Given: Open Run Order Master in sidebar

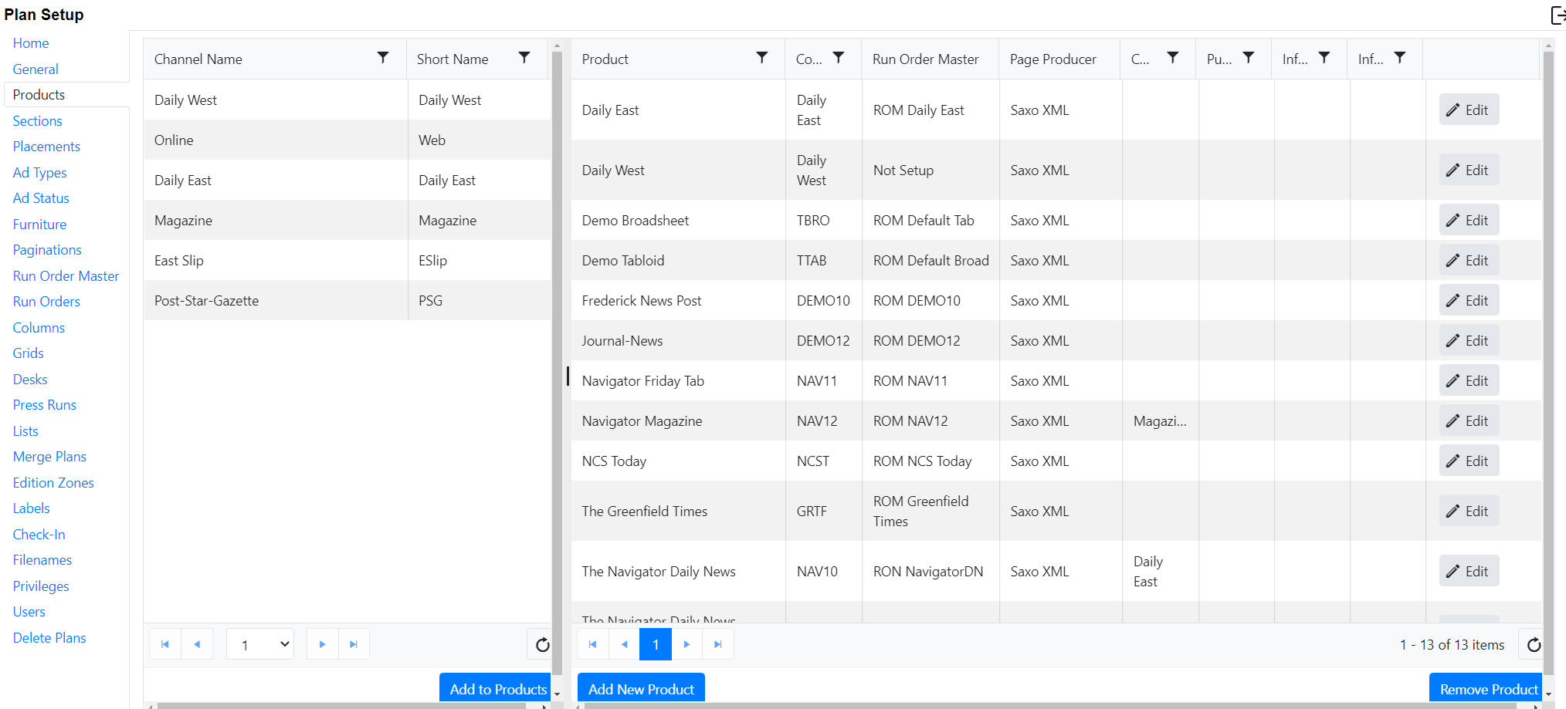Looking at the screenshot, I should click(66, 276).
